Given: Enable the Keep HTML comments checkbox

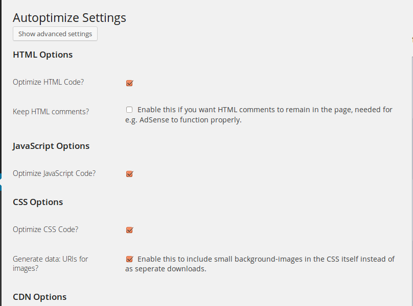Looking at the screenshot, I should 129,110.
